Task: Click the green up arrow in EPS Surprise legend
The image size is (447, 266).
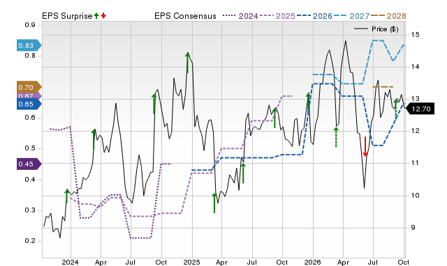Action: point(96,15)
